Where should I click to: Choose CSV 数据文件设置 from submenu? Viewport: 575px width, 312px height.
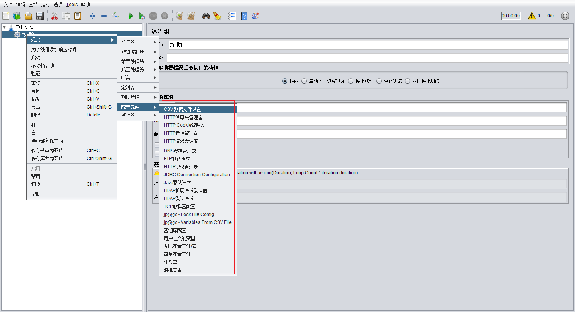tap(198, 109)
